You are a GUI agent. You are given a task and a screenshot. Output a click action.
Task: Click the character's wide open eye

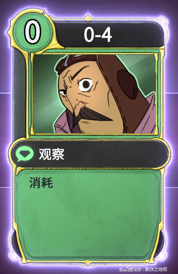(x=86, y=85)
